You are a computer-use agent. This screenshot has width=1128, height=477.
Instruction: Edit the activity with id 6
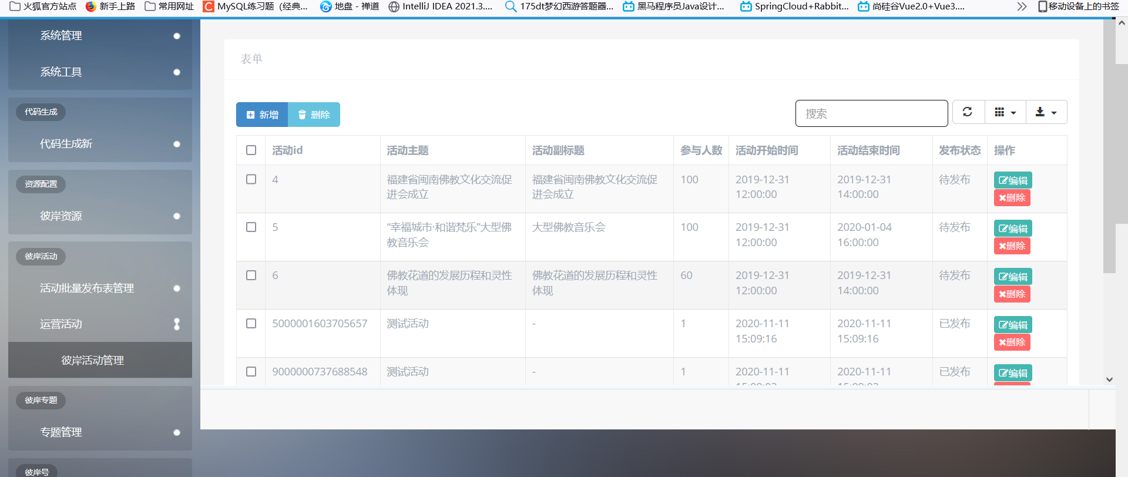click(x=1013, y=277)
